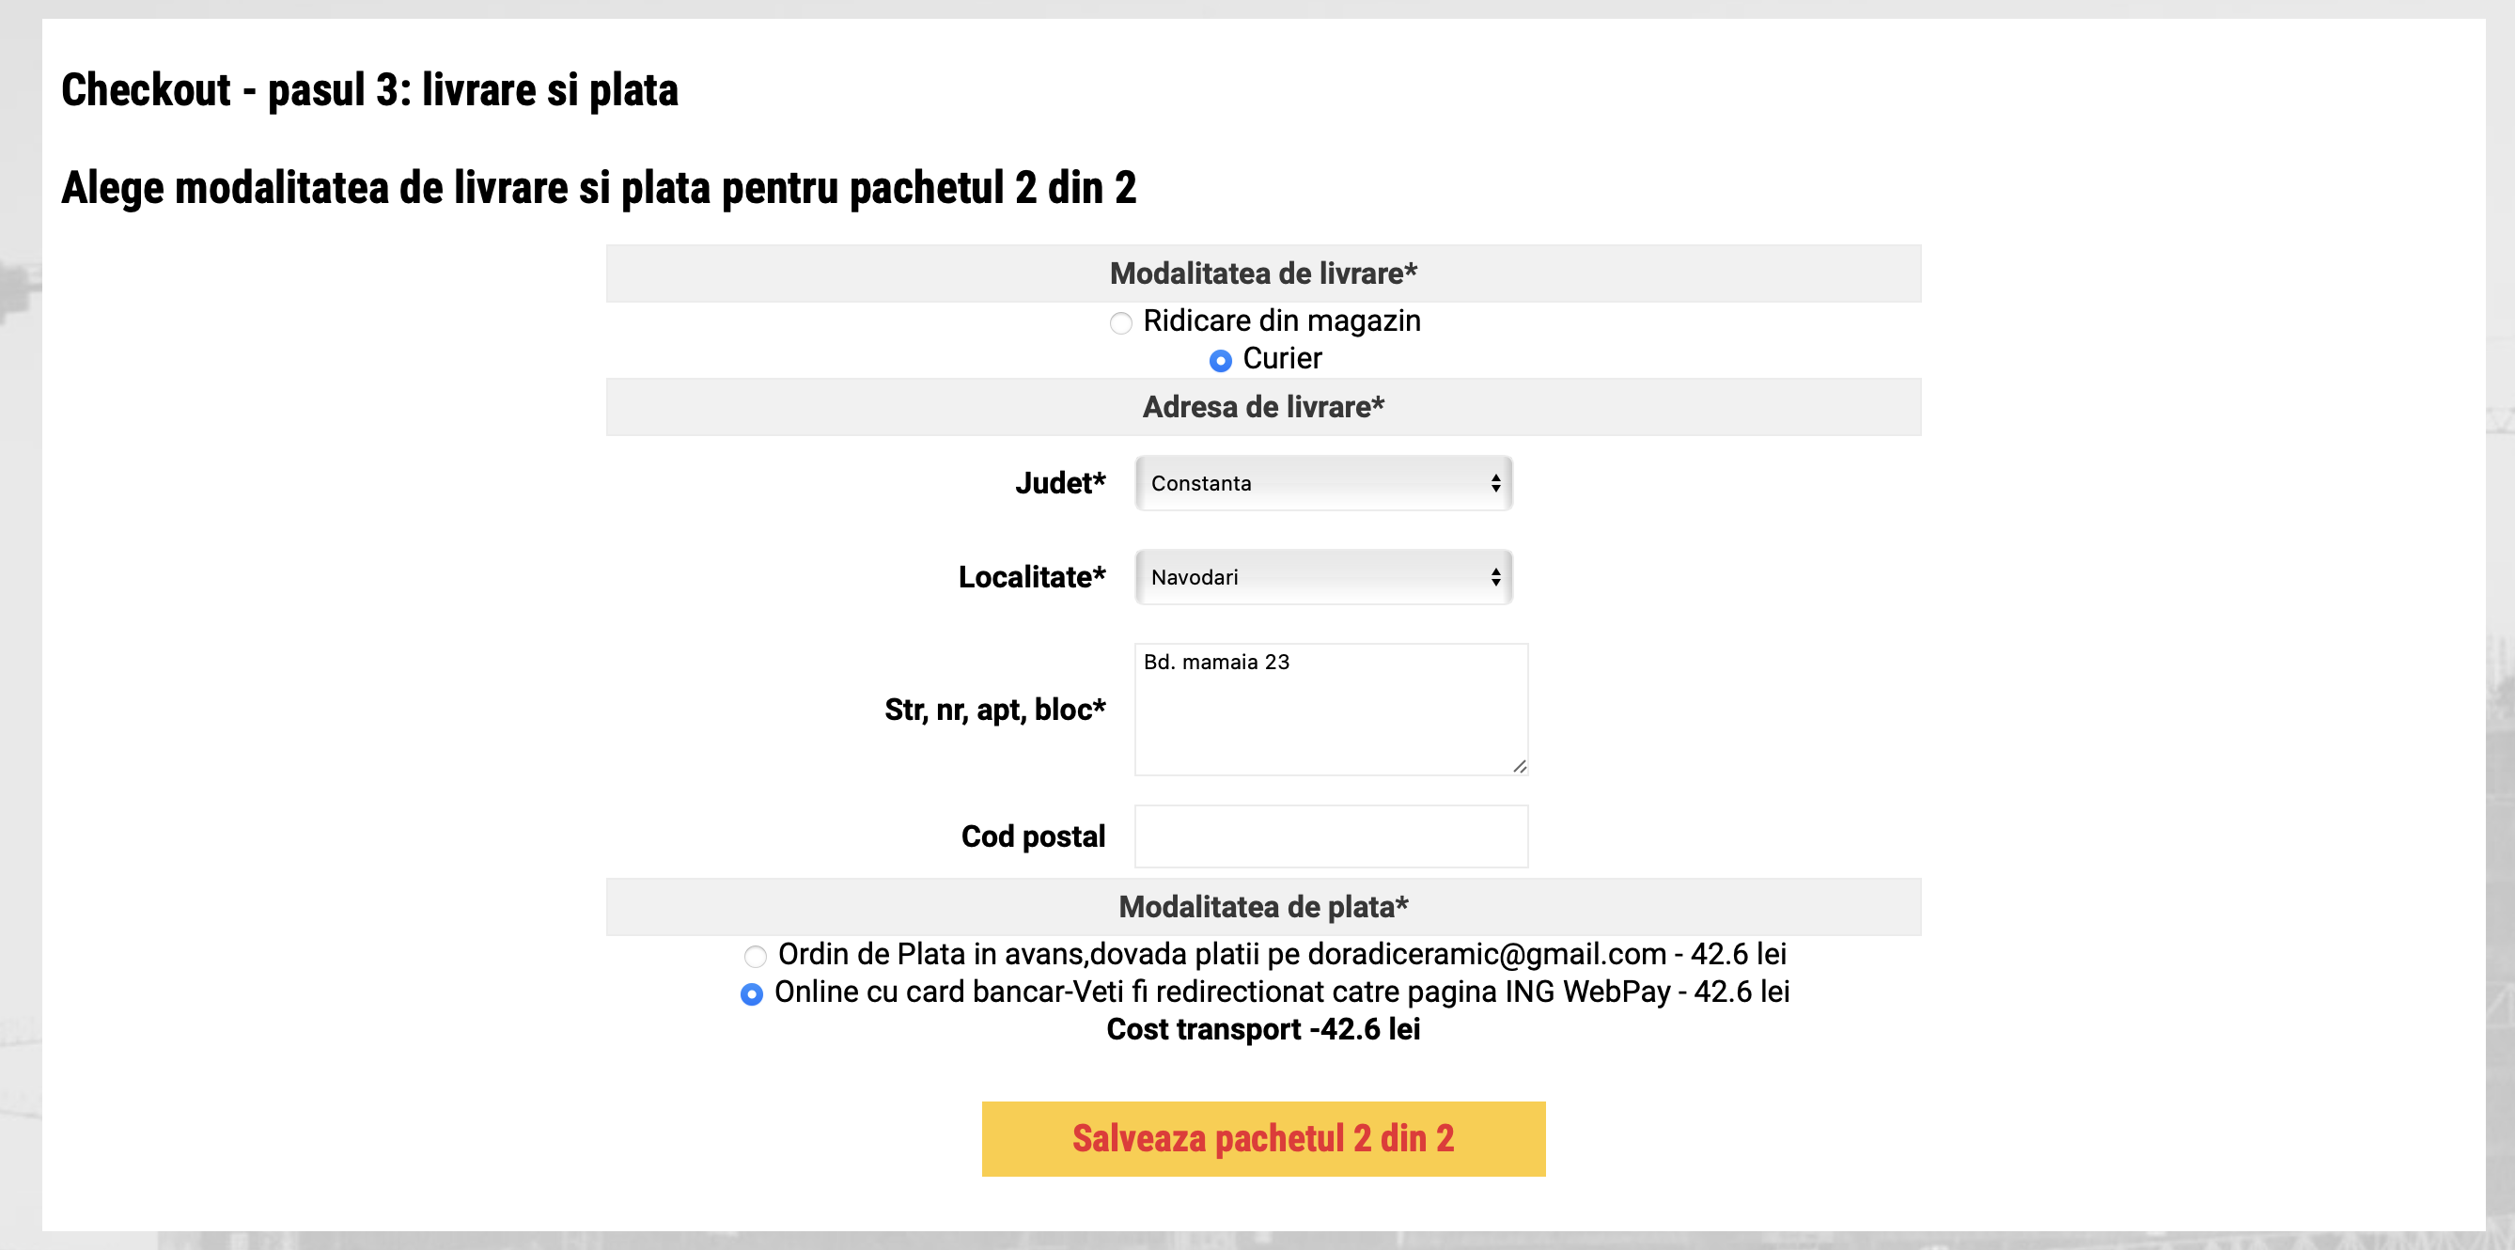The width and height of the screenshot is (2515, 1250).
Task: Click the "Cost transport -42.6 lei" text
Action: tap(1262, 1029)
